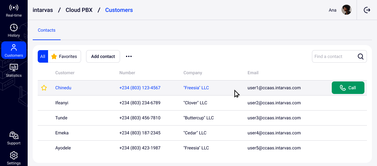
Task: Open the History section
Action: (x=14, y=30)
